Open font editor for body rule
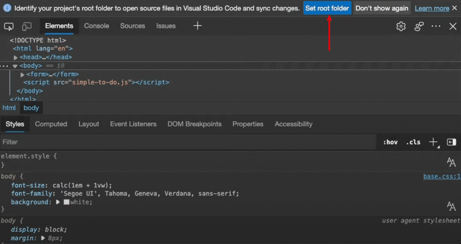This screenshot has height=244, width=461. pyautogui.click(x=451, y=206)
